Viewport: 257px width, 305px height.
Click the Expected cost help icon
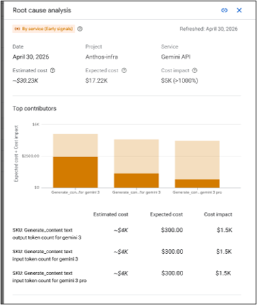click(124, 70)
